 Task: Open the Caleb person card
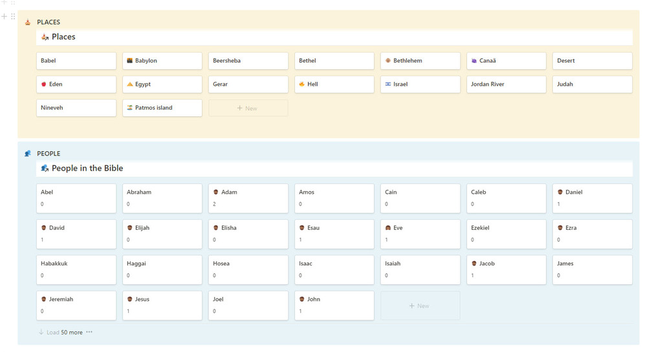coord(506,198)
